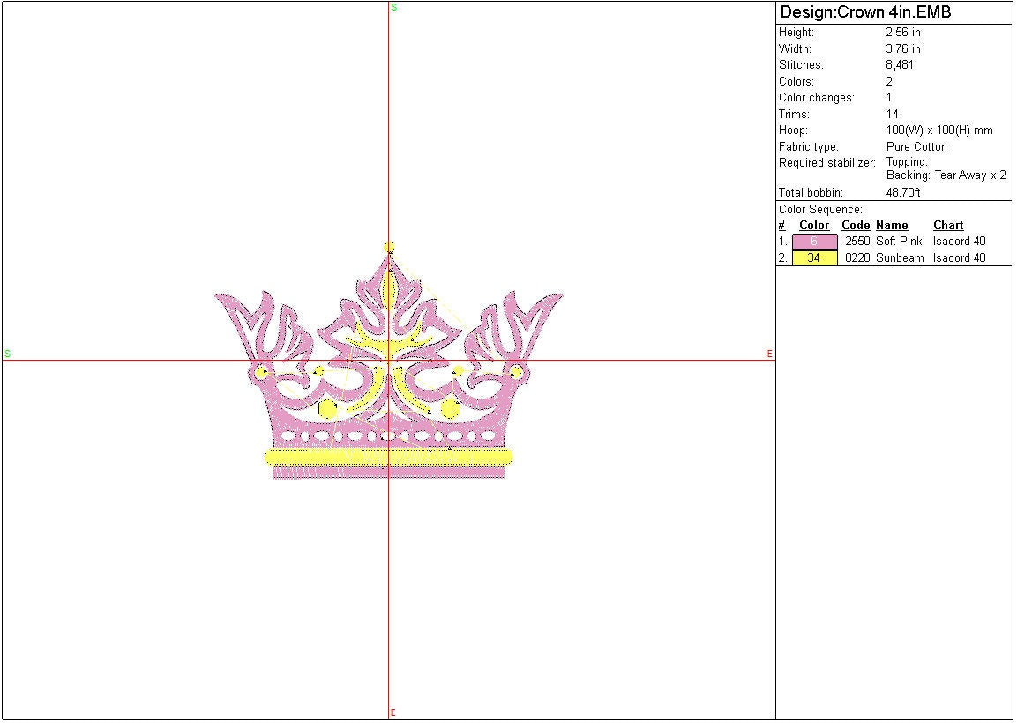Select the green S marker at top
Image resolution: width=1017 pixels, height=723 pixels.
393,7
